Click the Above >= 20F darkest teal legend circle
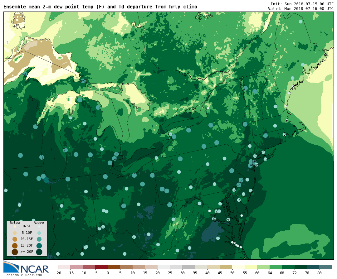The height and width of the screenshot is (279, 337). pyautogui.click(x=39, y=252)
